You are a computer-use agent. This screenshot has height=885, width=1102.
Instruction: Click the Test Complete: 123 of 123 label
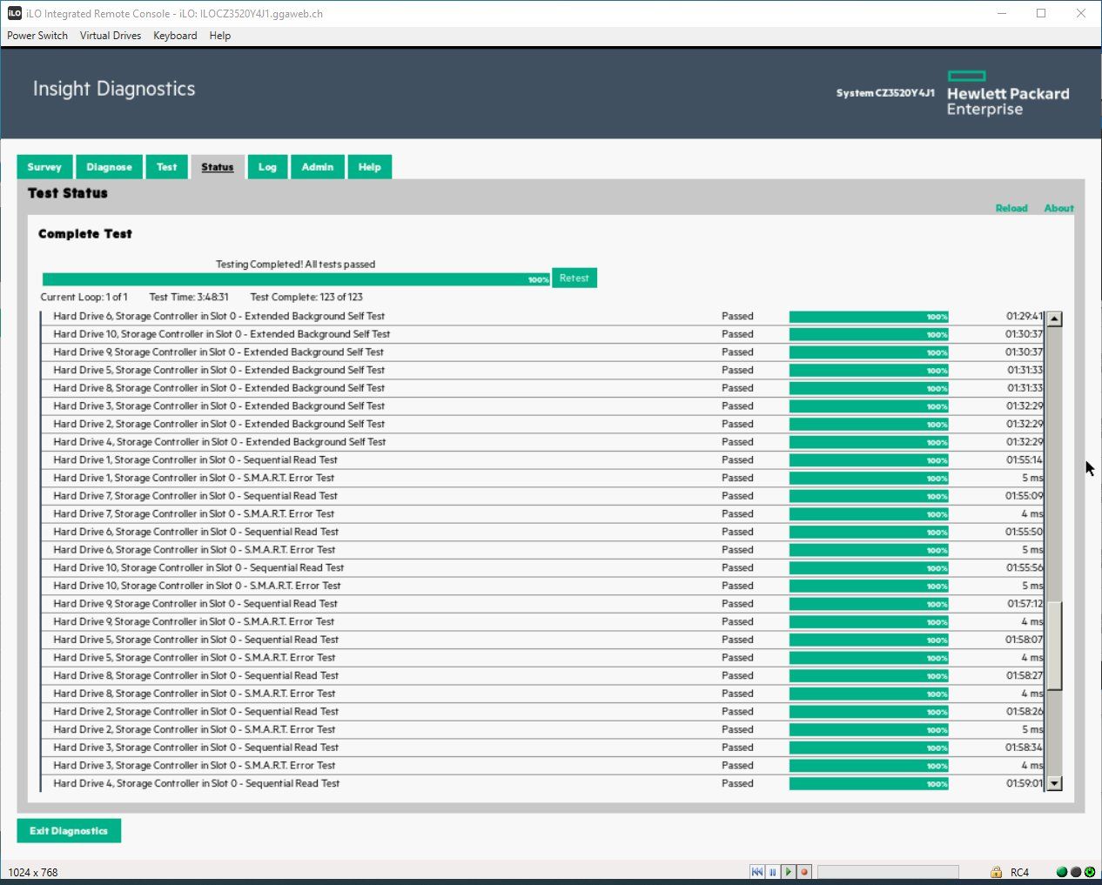pyautogui.click(x=306, y=298)
